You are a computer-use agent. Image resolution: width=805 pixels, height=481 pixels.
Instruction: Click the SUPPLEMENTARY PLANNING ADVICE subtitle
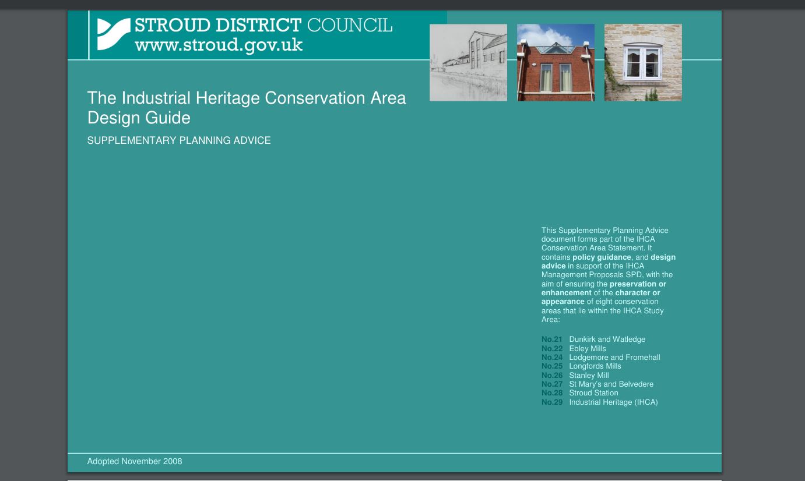(x=179, y=140)
